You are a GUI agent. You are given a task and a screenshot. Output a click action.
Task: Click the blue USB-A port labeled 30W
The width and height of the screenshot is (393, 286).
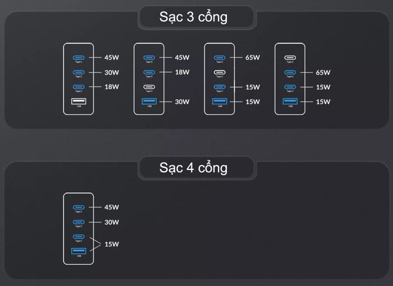tap(149, 101)
